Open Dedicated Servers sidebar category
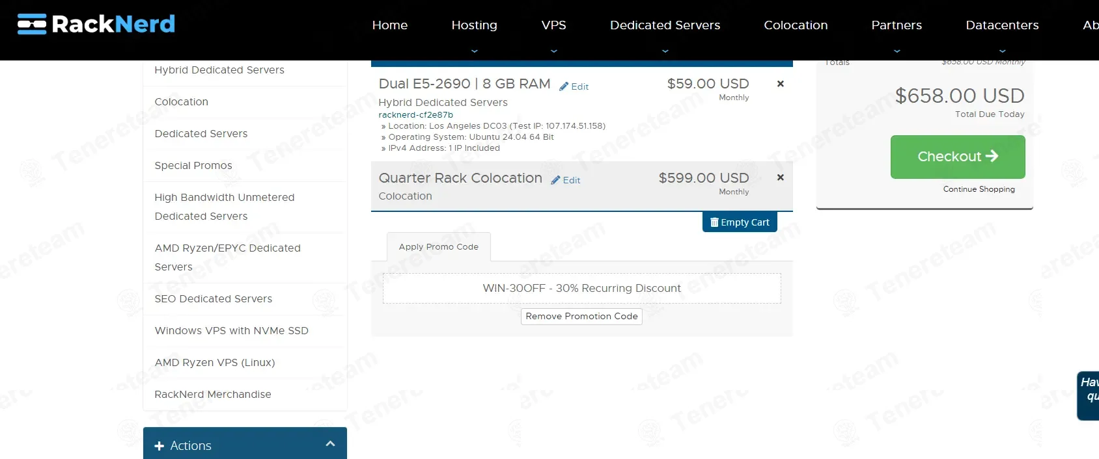1099x459 pixels. (x=245, y=134)
